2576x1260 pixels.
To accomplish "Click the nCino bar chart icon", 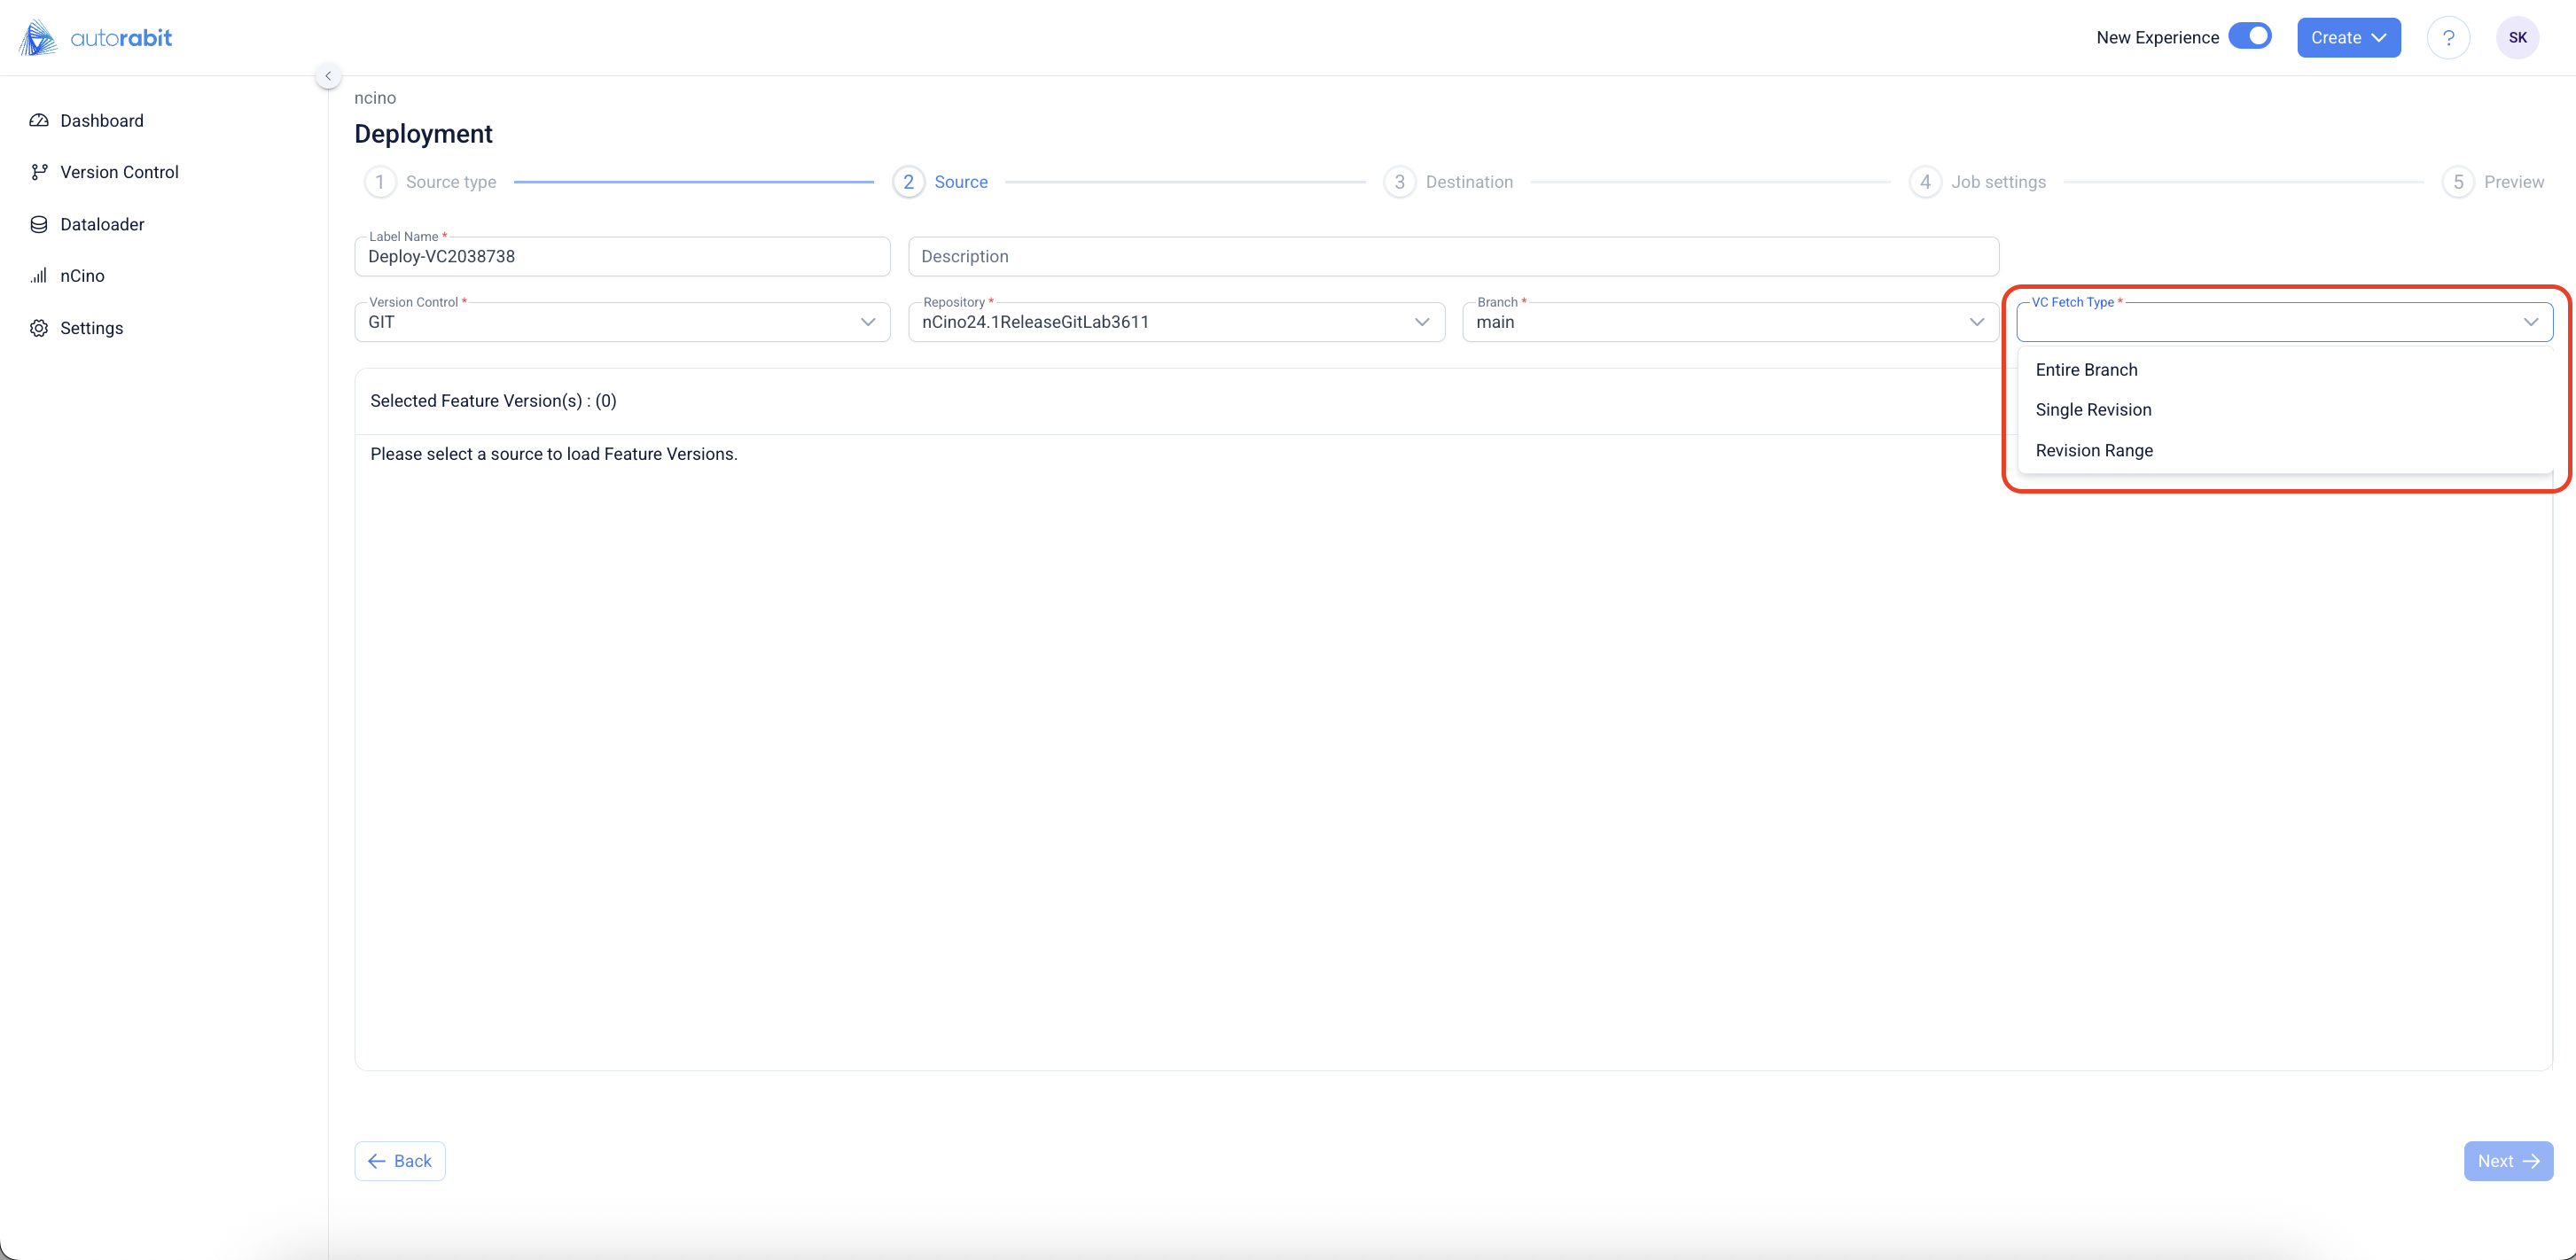I will click(x=39, y=276).
